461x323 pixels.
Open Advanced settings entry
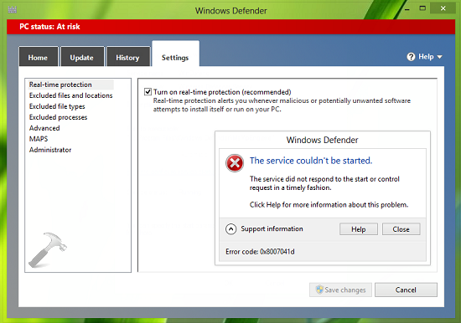click(44, 128)
